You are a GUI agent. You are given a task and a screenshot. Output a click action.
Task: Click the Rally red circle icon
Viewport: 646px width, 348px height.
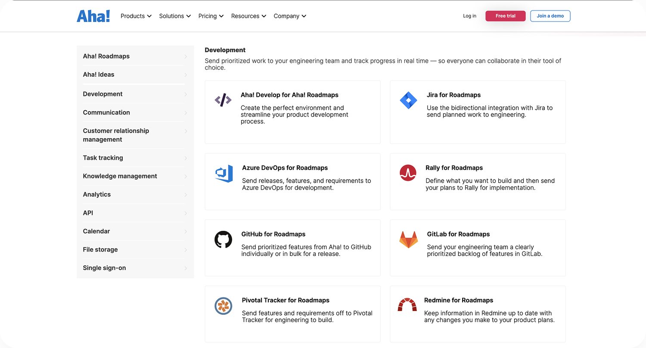click(408, 173)
